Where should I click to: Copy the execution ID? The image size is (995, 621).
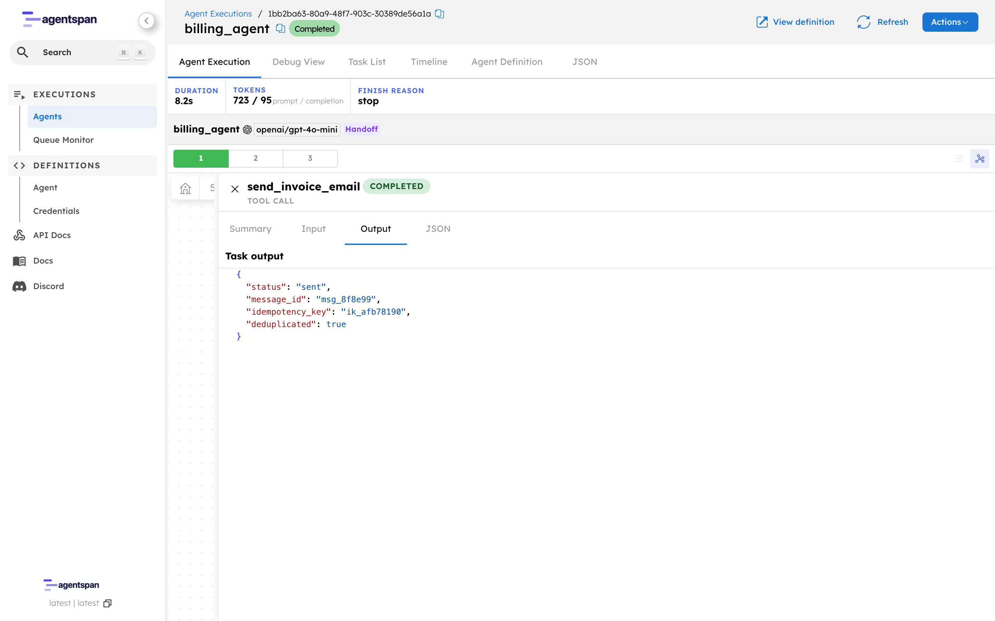click(439, 13)
